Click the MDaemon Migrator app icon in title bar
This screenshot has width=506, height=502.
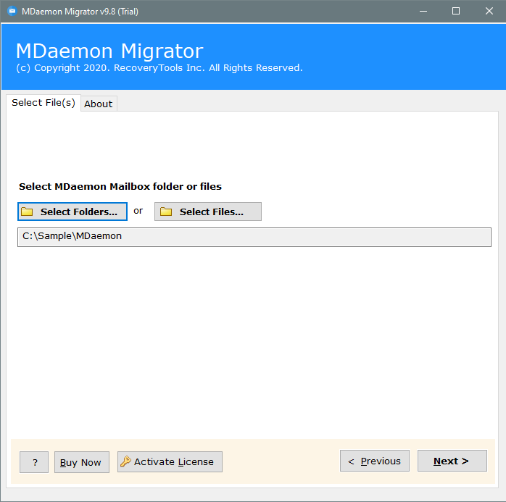point(12,12)
